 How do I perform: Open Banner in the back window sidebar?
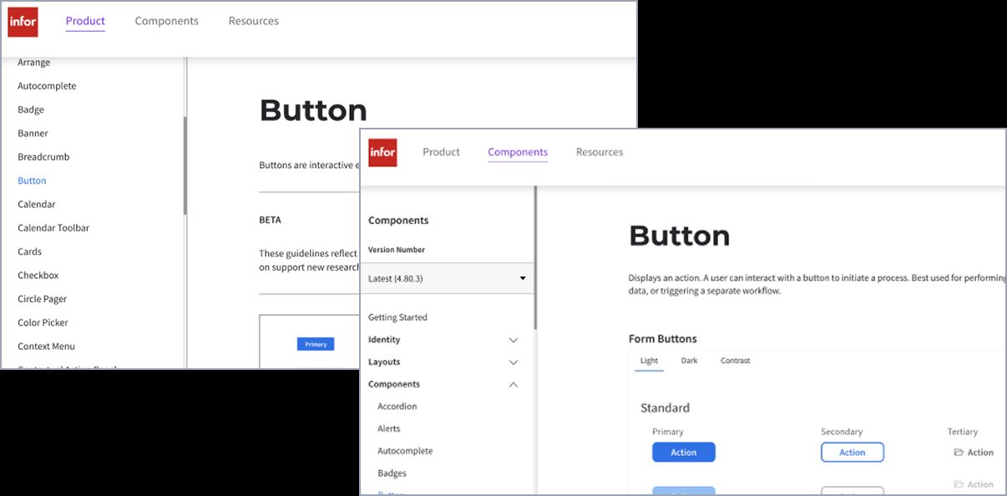33,134
